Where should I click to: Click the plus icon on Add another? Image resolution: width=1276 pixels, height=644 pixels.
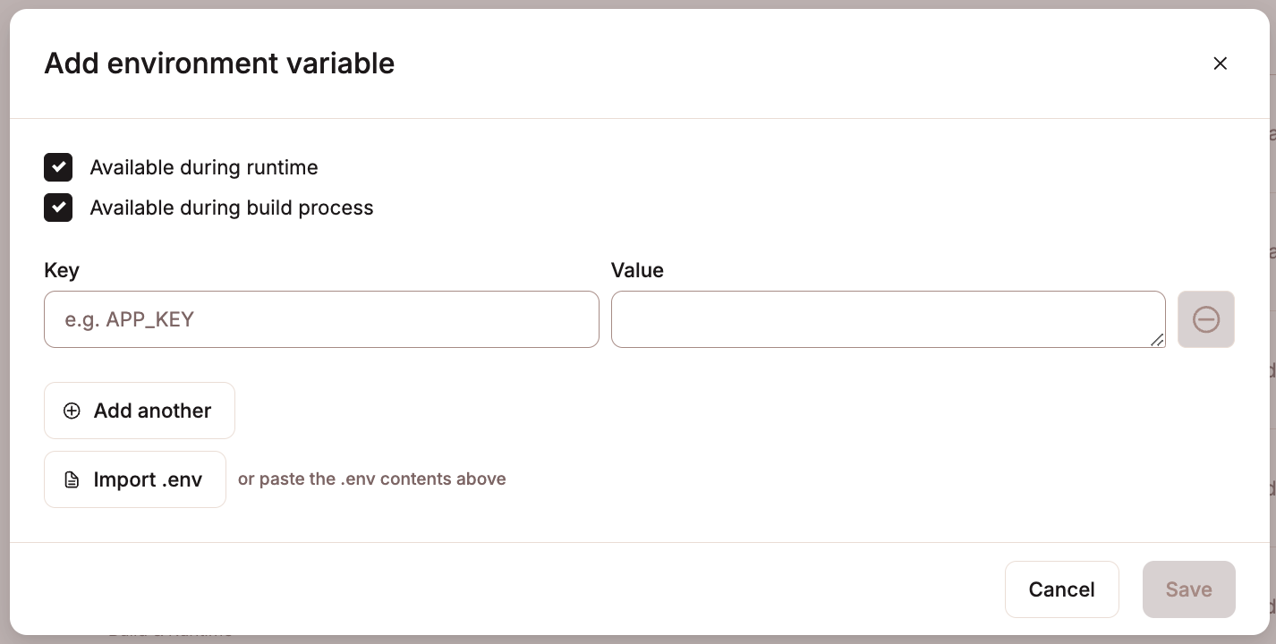(72, 411)
